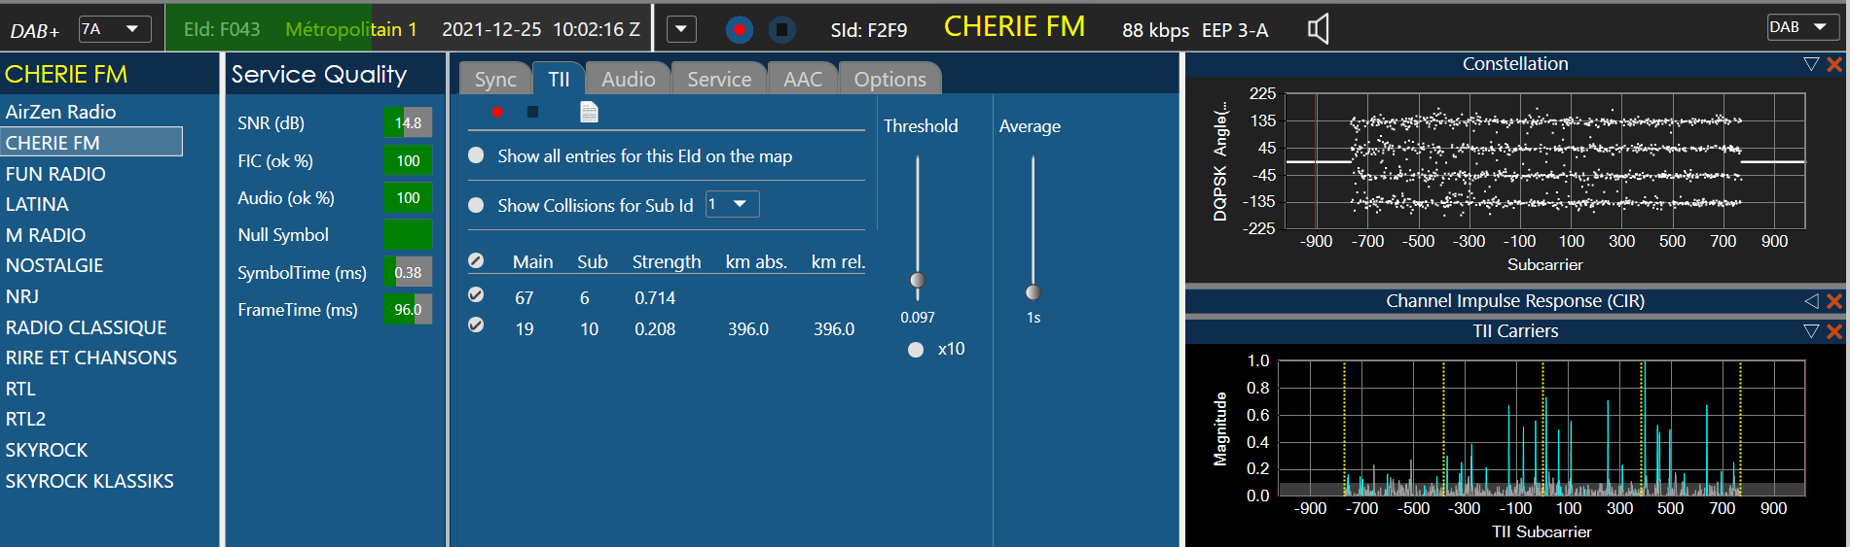Open the Audio tab

(628, 79)
